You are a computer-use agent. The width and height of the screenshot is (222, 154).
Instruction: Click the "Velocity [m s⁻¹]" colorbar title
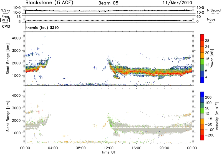pos(217,116)
